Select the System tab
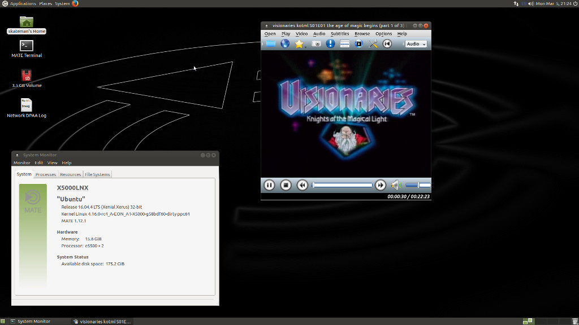The image size is (579, 325). pos(24,174)
